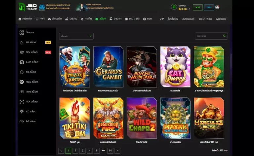
Task: Expand the game category filter dropdown
Action: click(76, 36)
